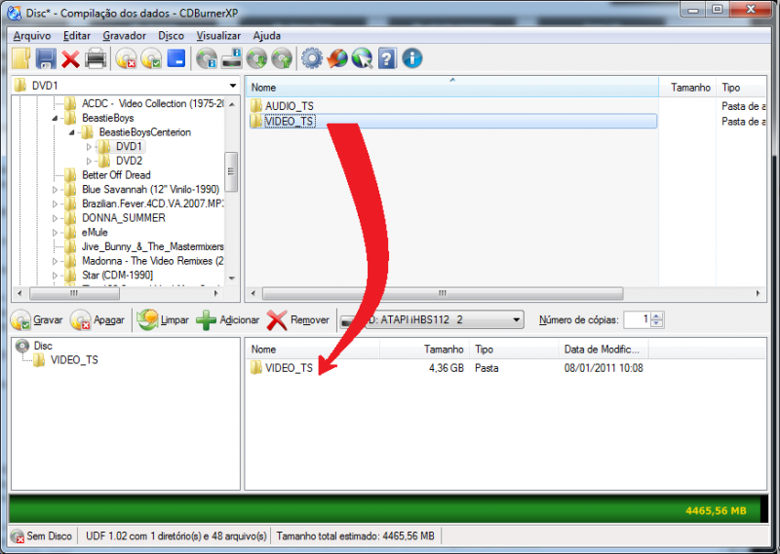Sort compilation by Data de Modific column
Screen dimensions: 780x554
pyautogui.click(x=602, y=350)
